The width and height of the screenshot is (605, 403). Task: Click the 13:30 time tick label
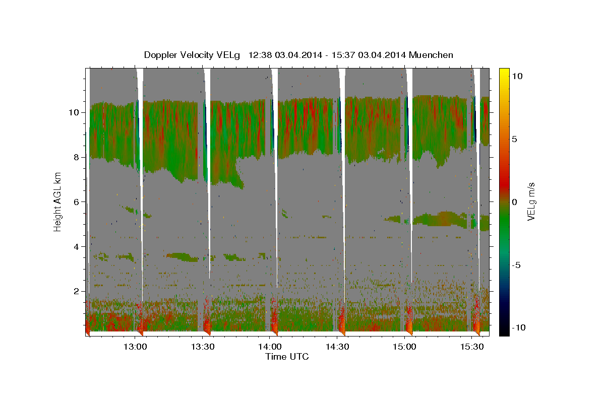point(203,347)
